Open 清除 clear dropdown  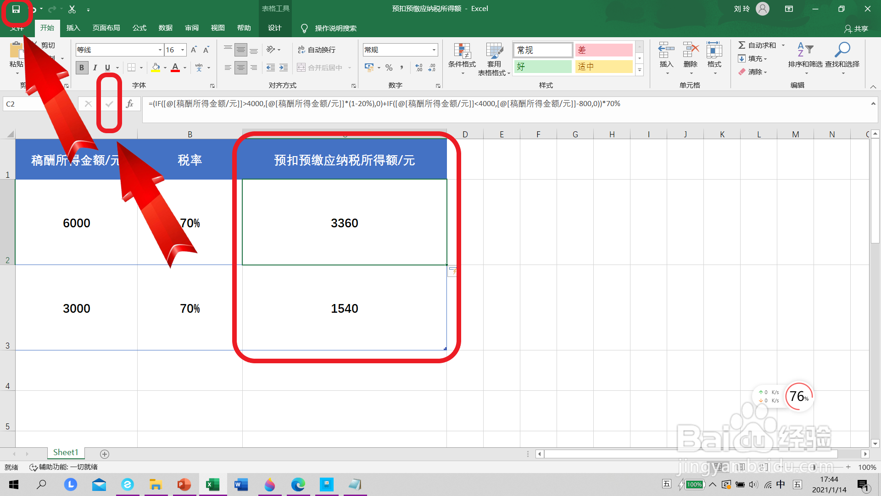753,72
